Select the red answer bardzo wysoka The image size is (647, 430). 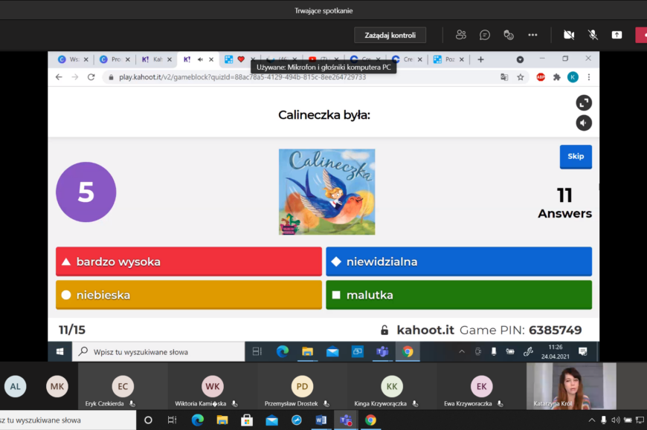click(189, 261)
